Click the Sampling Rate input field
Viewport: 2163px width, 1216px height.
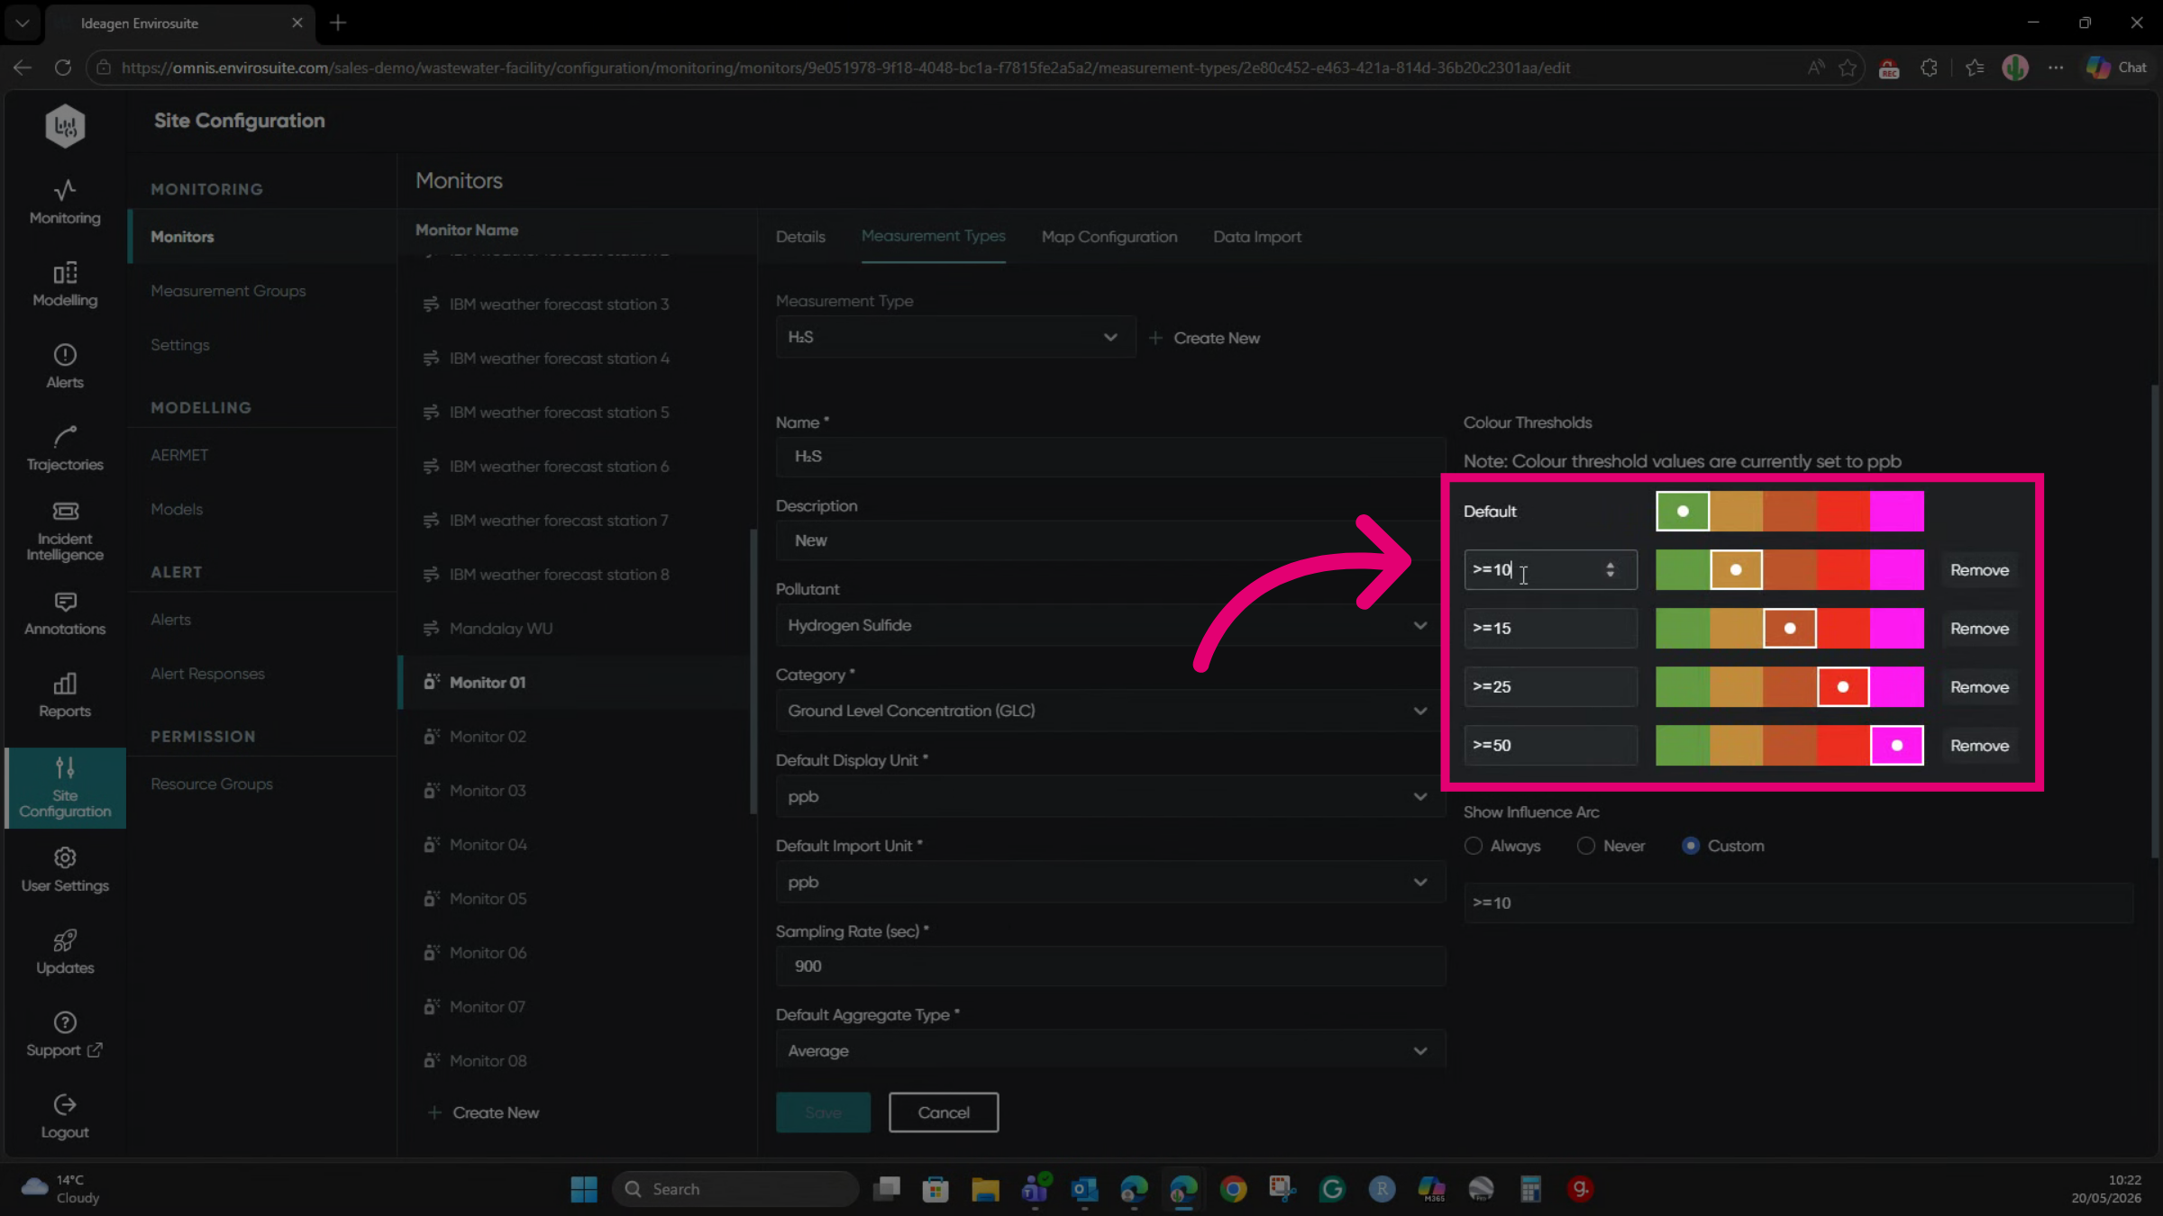(x=1110, y=966)
